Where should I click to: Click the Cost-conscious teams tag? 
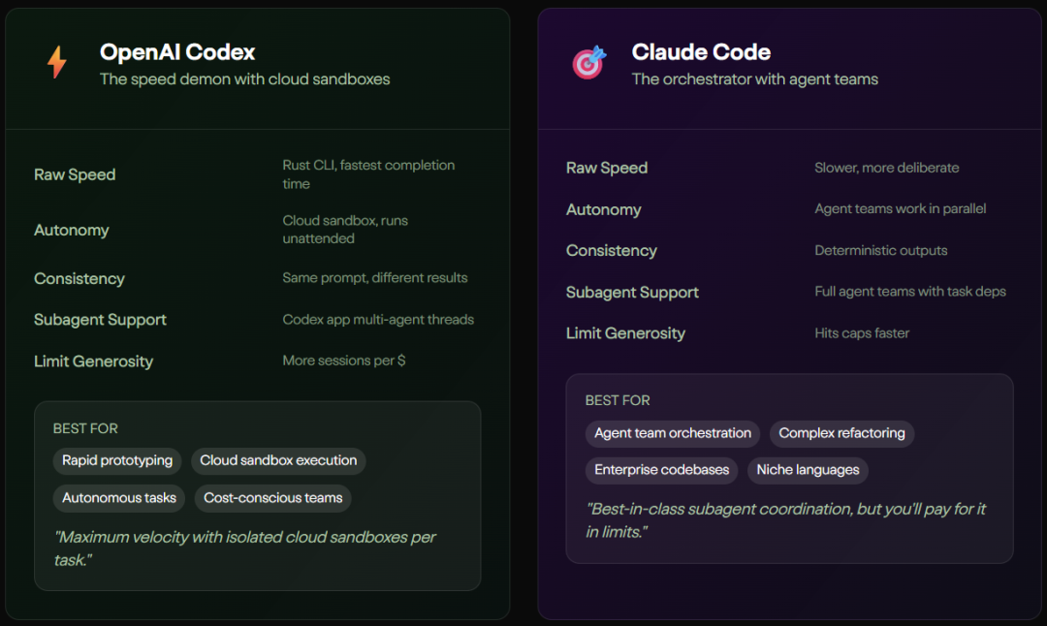tap(272, 498)
